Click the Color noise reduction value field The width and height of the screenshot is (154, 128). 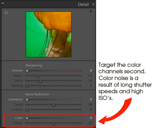91,118
